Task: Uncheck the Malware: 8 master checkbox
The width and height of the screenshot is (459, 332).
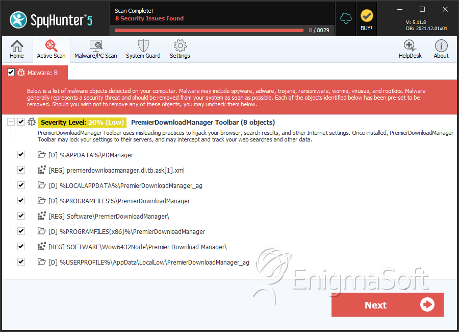Action: coord(11,73)
